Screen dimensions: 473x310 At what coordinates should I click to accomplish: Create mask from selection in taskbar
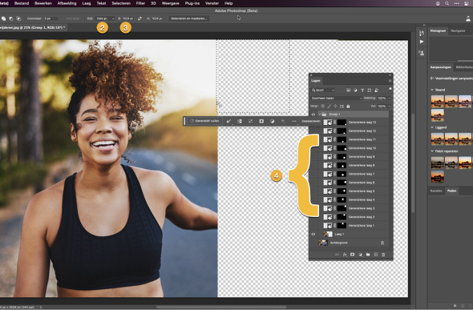click(x=261, y=121)
